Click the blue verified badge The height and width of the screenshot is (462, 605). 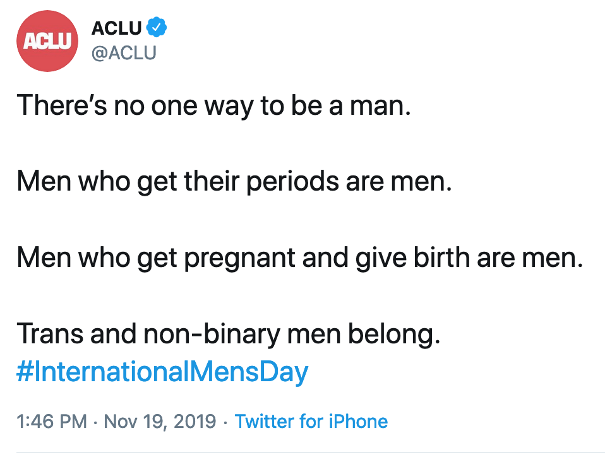156,28
